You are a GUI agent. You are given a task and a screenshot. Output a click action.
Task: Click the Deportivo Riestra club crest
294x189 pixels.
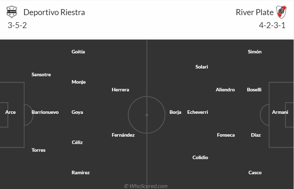click(x=12, y=12)
